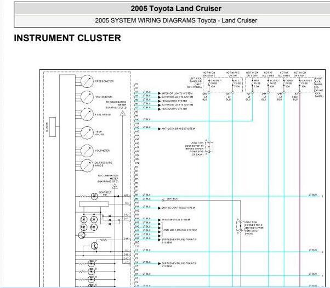Viewport: 330px width, 288px height.
Task: Click the oil pressure gauge symbol
Action: (87, 165)
